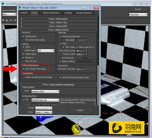The width and height of the screenshot is (152, 138).
Task: Enable the Displacement checkbox
Action: tap(23, 36)
